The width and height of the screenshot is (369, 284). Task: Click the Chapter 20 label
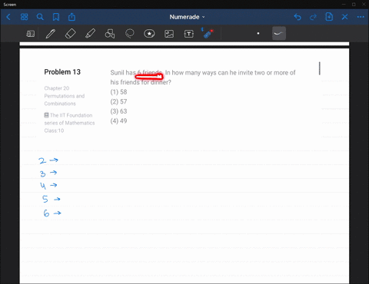(57, 88)
